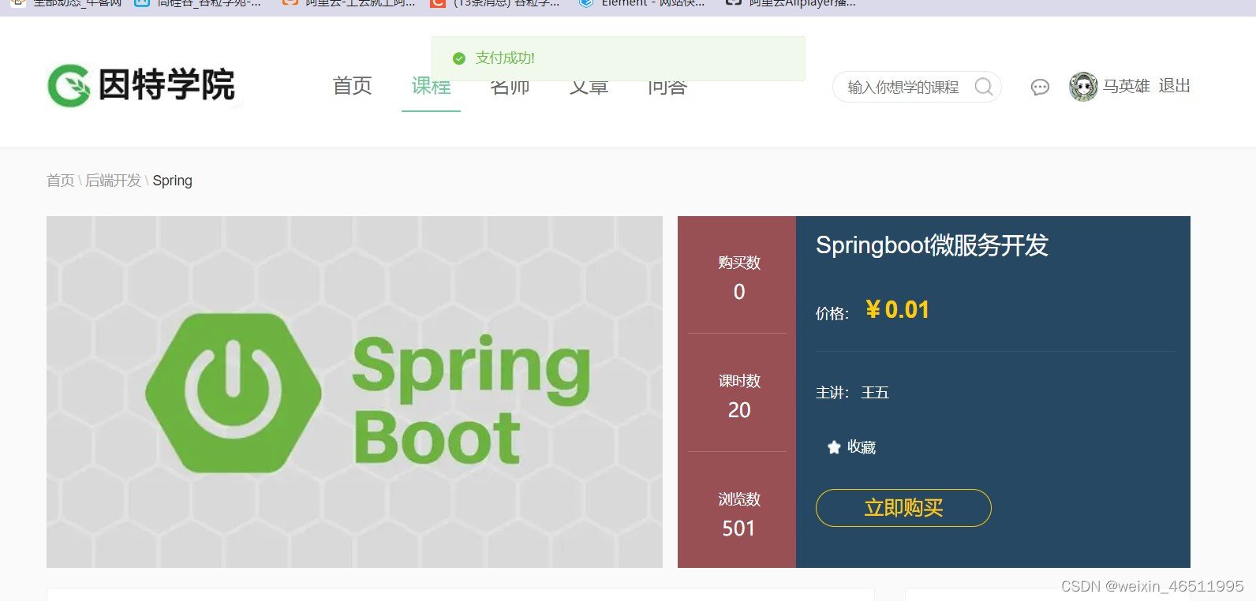Switch to the Element browser tab
This screenshot has height=601, width=1256.
click(642, 4)
